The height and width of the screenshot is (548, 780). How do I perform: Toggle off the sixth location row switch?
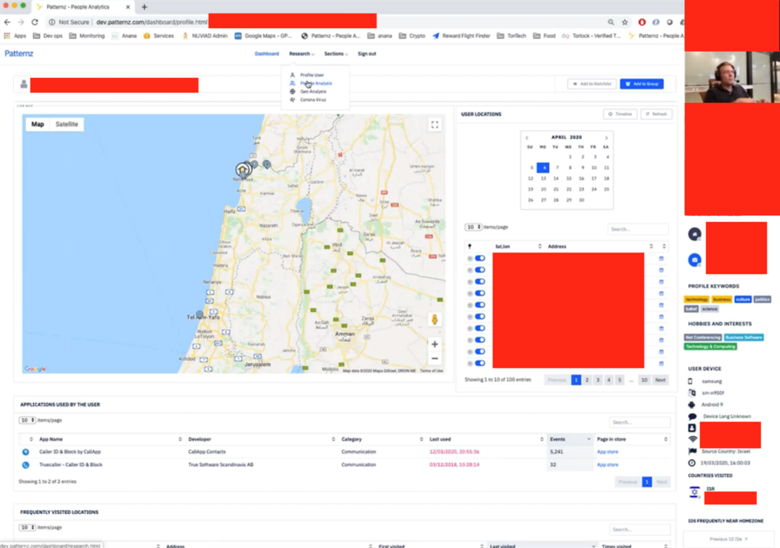pyautogui.click(x=480, y=317)
